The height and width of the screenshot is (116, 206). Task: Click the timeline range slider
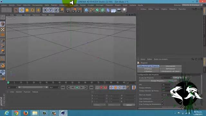33,87
